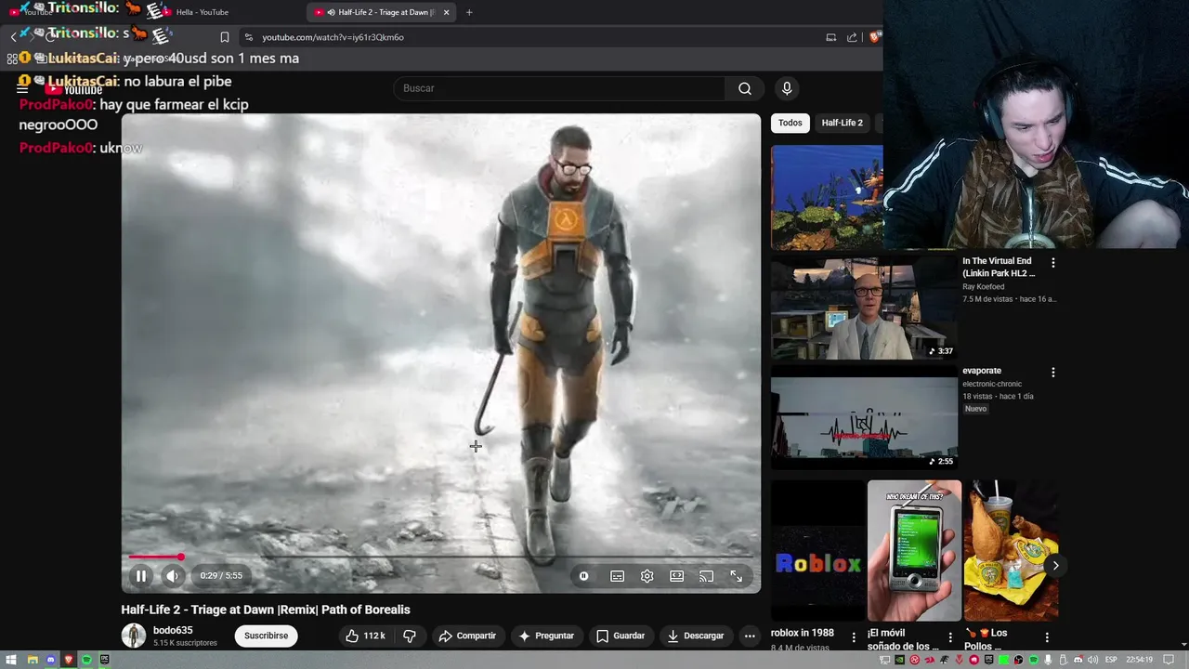Open Discord from the taskbar
The image size is (1189, 669).
tap(50, 660)
